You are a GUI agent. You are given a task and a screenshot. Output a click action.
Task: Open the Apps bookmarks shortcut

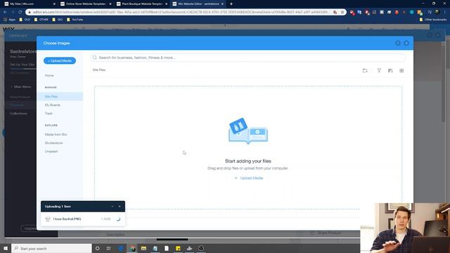[9, 20]
